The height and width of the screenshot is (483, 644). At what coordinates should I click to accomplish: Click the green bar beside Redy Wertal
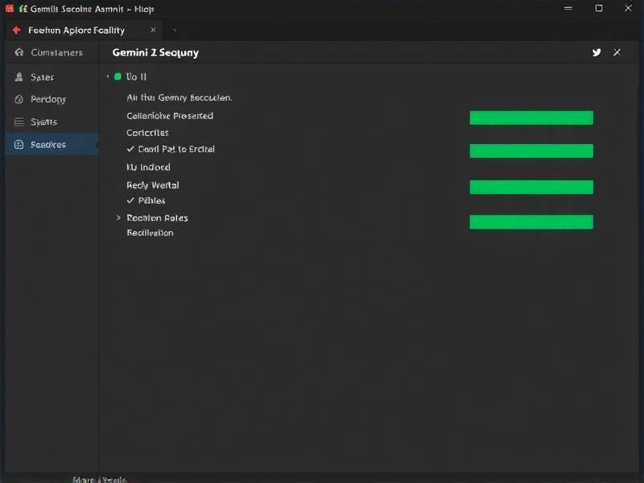pyautogui.click(x=531, y=188)
